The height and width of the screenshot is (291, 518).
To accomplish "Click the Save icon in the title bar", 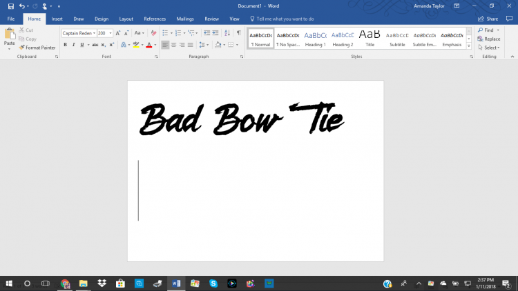I will [10, 6].
